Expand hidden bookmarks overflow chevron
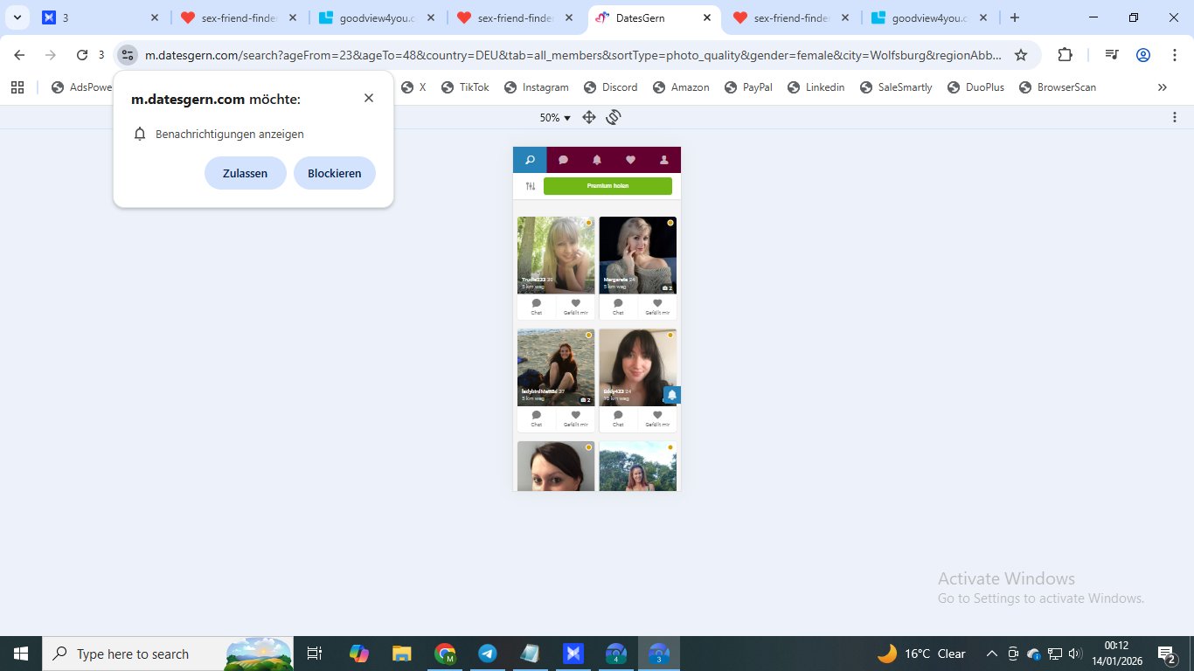 (x=1162, y=87)
